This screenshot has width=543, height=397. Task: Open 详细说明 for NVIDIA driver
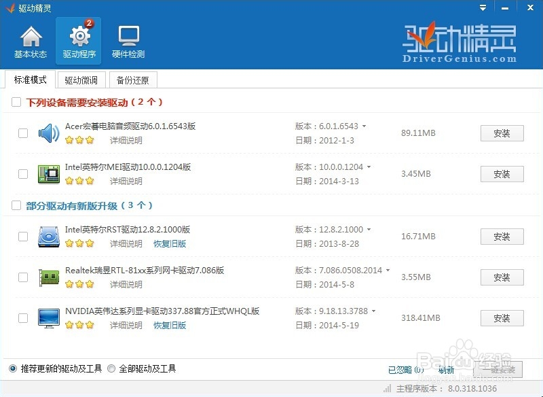point(126,326)
